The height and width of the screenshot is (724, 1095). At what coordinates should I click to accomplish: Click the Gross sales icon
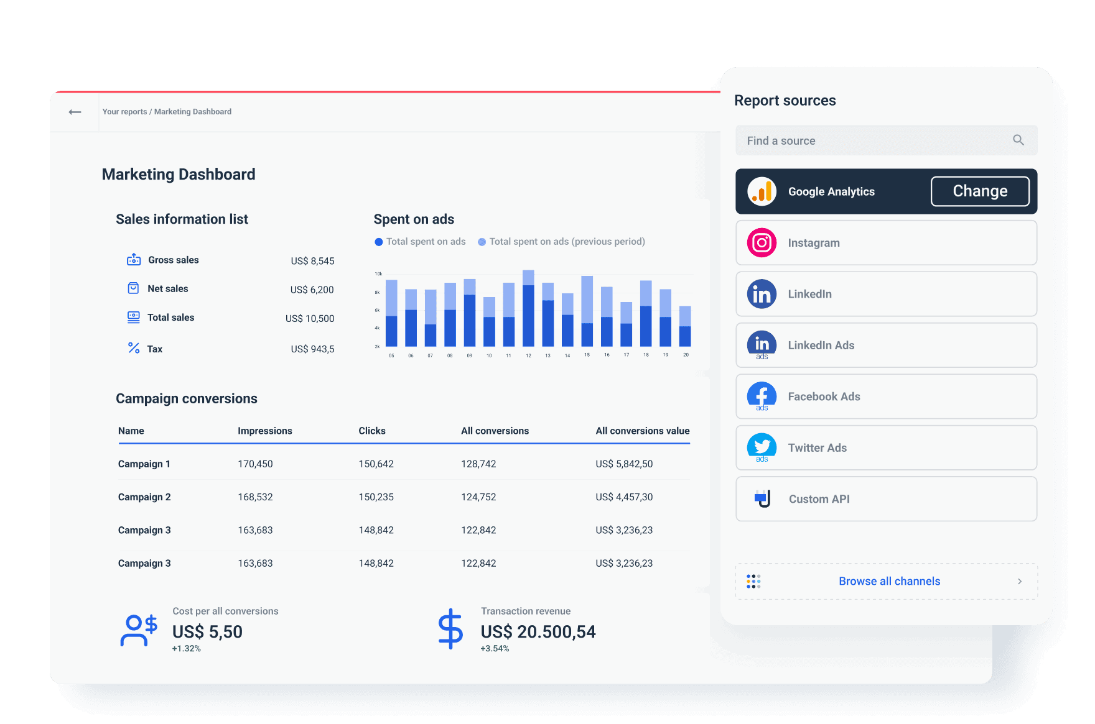point(133,259)
